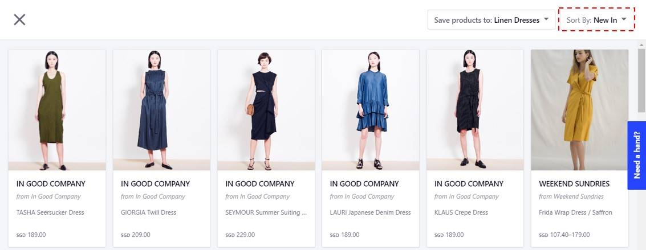Select the LAURI Japanese Denim Dress image
The image size is (646, 250).
point(371,110)
